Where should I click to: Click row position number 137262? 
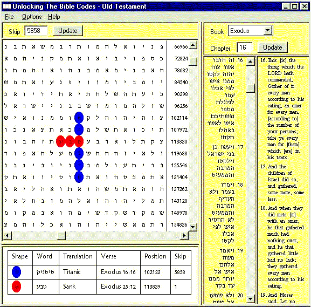point(179,189)
